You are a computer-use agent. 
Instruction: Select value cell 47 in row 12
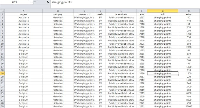(189, 50)
